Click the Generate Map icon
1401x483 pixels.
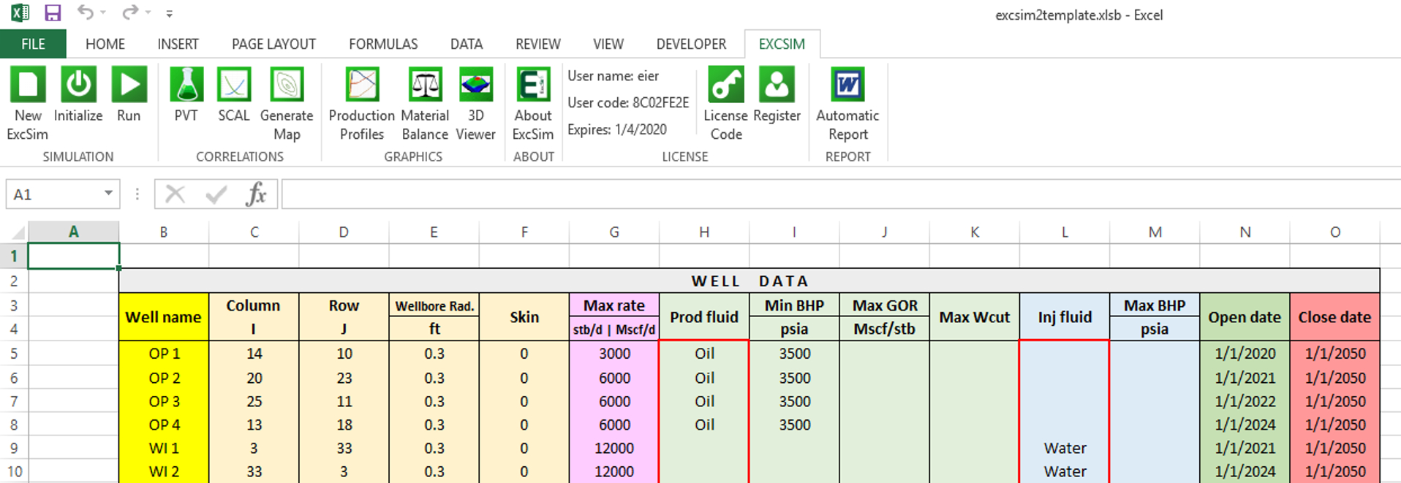pos(287,85)
